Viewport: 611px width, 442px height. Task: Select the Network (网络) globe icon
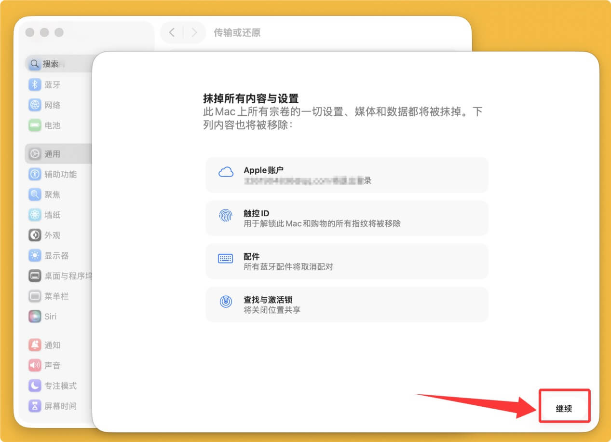coord(35,105)
